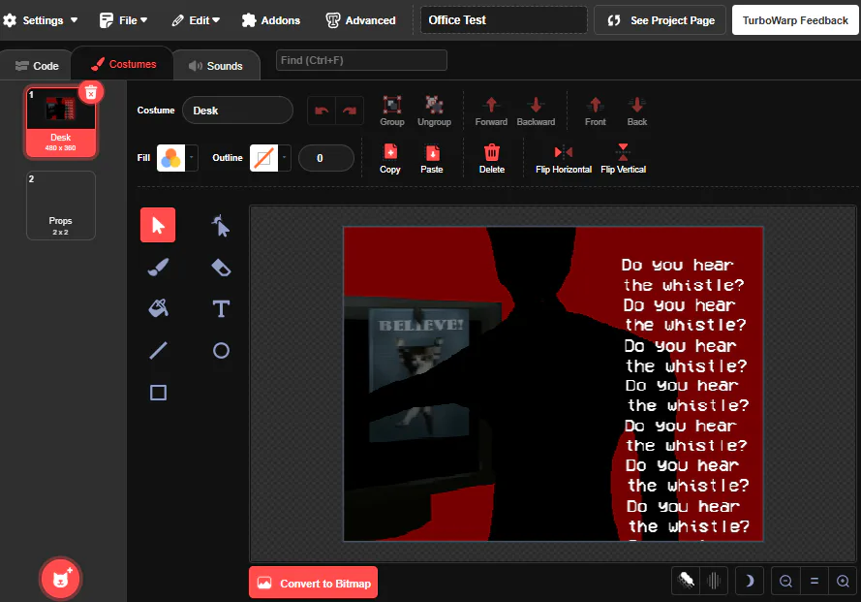Click the Copy icon
The width and height of the screenshot is (861, 602).
pos(390,158)
